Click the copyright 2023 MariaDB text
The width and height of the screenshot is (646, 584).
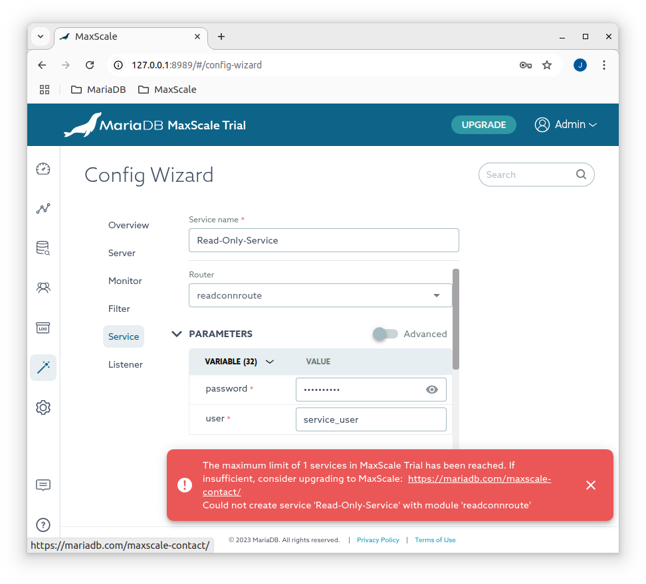coord(284,540)
